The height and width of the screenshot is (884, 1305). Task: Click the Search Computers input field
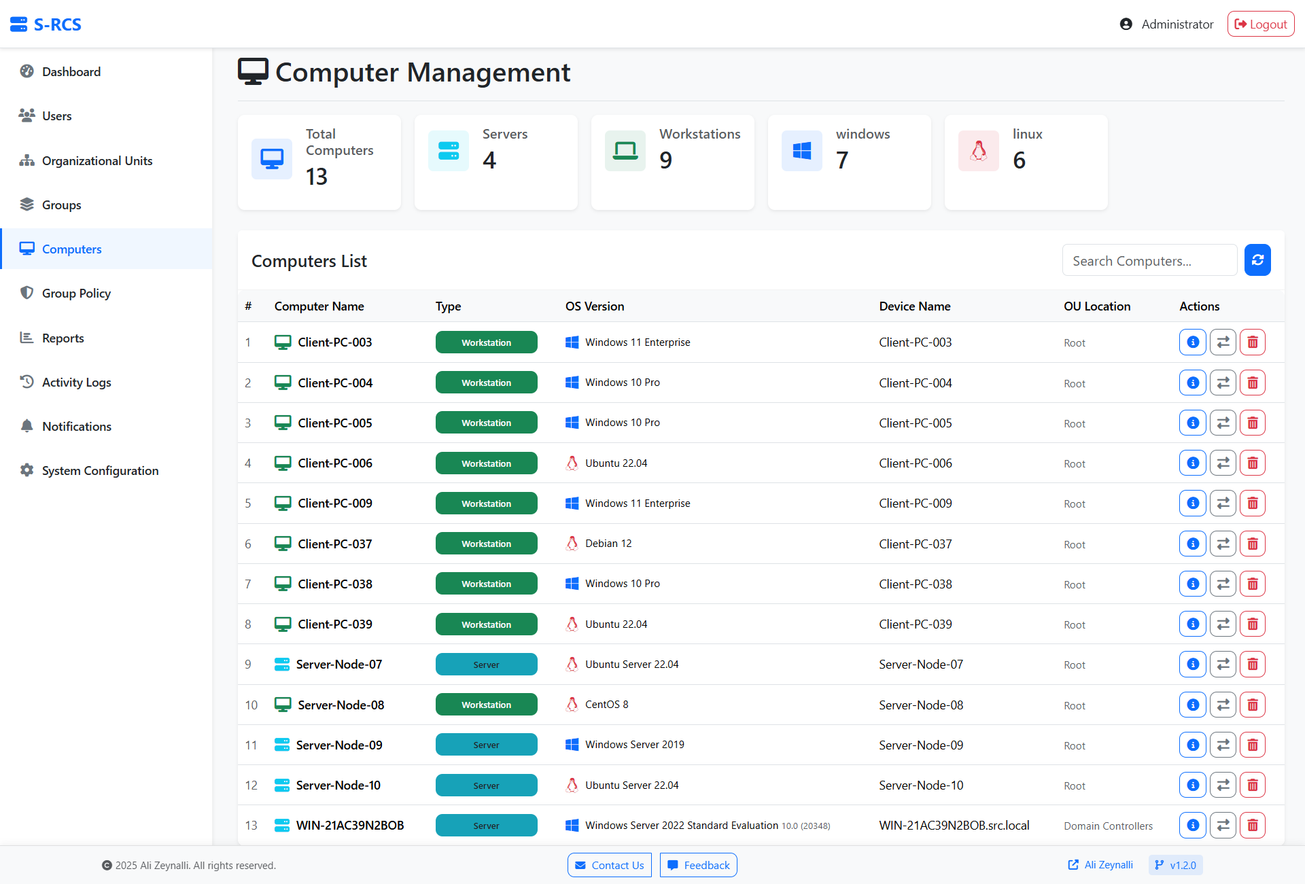(1149, 261)
